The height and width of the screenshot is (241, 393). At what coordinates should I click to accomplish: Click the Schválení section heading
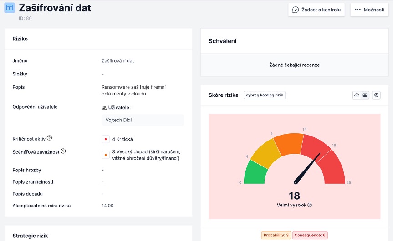tap(222, 41)
